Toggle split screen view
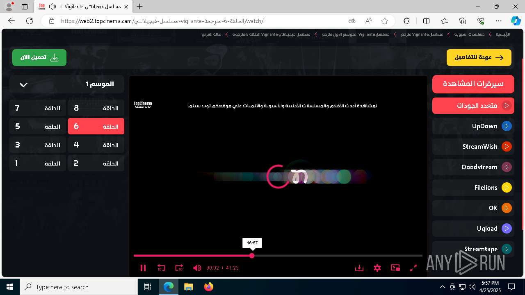Viewport: 525px width, 295px height. coord(426,21)
